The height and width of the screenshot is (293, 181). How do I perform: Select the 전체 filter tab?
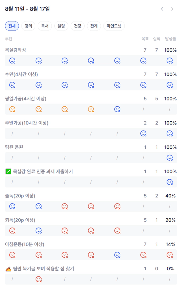[12, 26]
